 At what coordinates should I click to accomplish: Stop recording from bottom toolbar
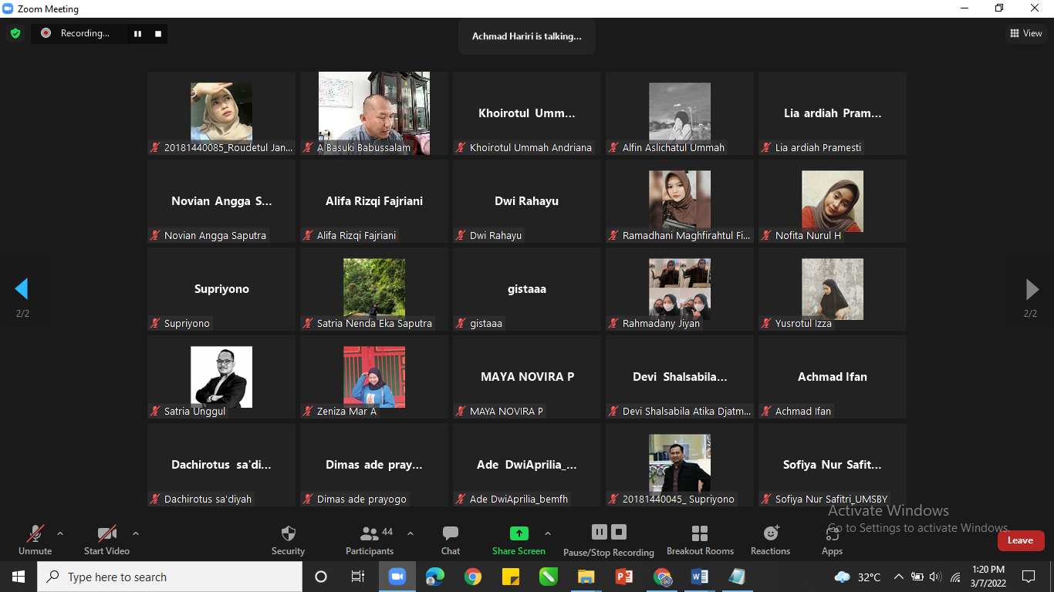[x=619, y=532]
